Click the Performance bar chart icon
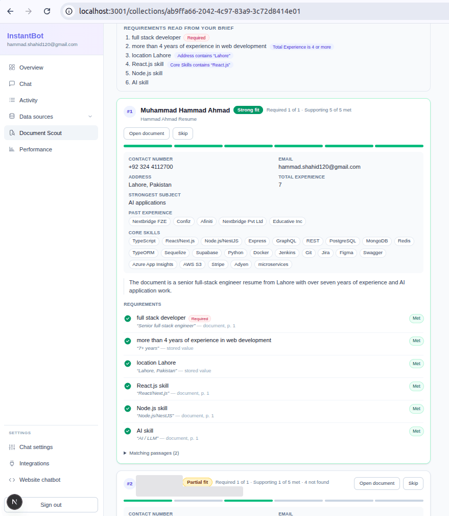The image size is (449, 516). coord(12,149)
